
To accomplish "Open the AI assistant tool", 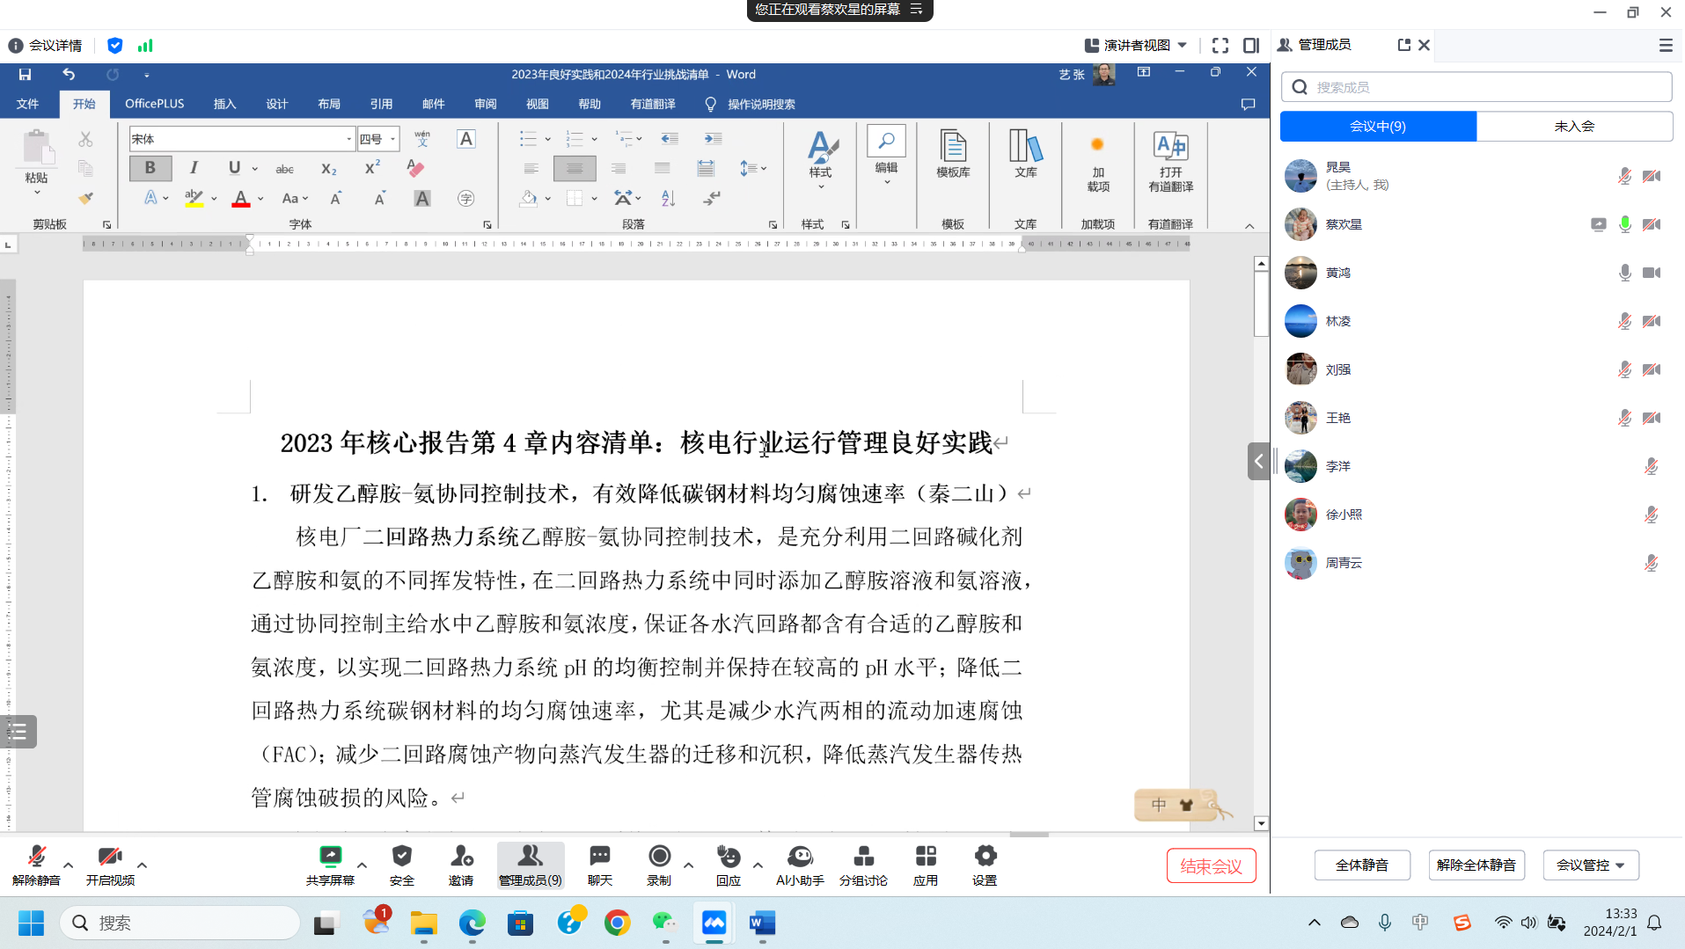I will (x=799, y=856).
